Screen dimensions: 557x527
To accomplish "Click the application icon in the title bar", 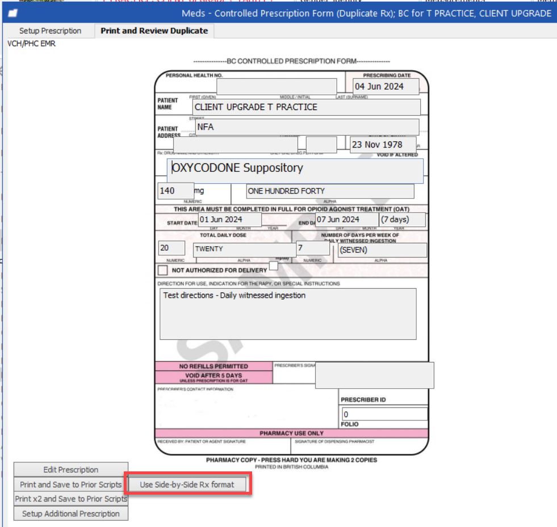I will pos(12,12).
